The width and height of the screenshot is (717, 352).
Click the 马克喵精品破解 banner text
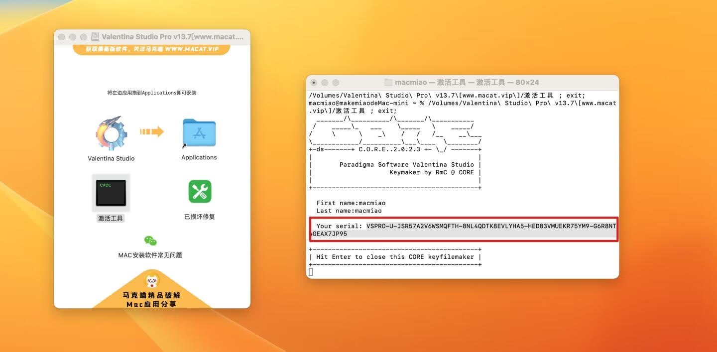(x=152, y=295)
